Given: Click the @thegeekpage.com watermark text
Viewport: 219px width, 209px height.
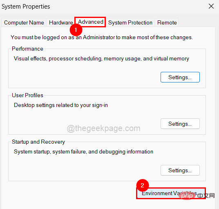Looking at the screenshot, I should 103,128.
